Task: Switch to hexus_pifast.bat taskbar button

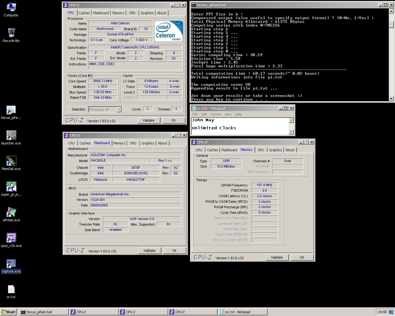Action: [x=44, y=312]
